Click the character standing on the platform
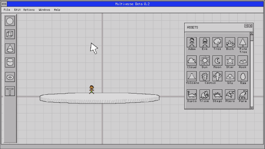Screen dimensions: 265x149 [x=92, y=89]
